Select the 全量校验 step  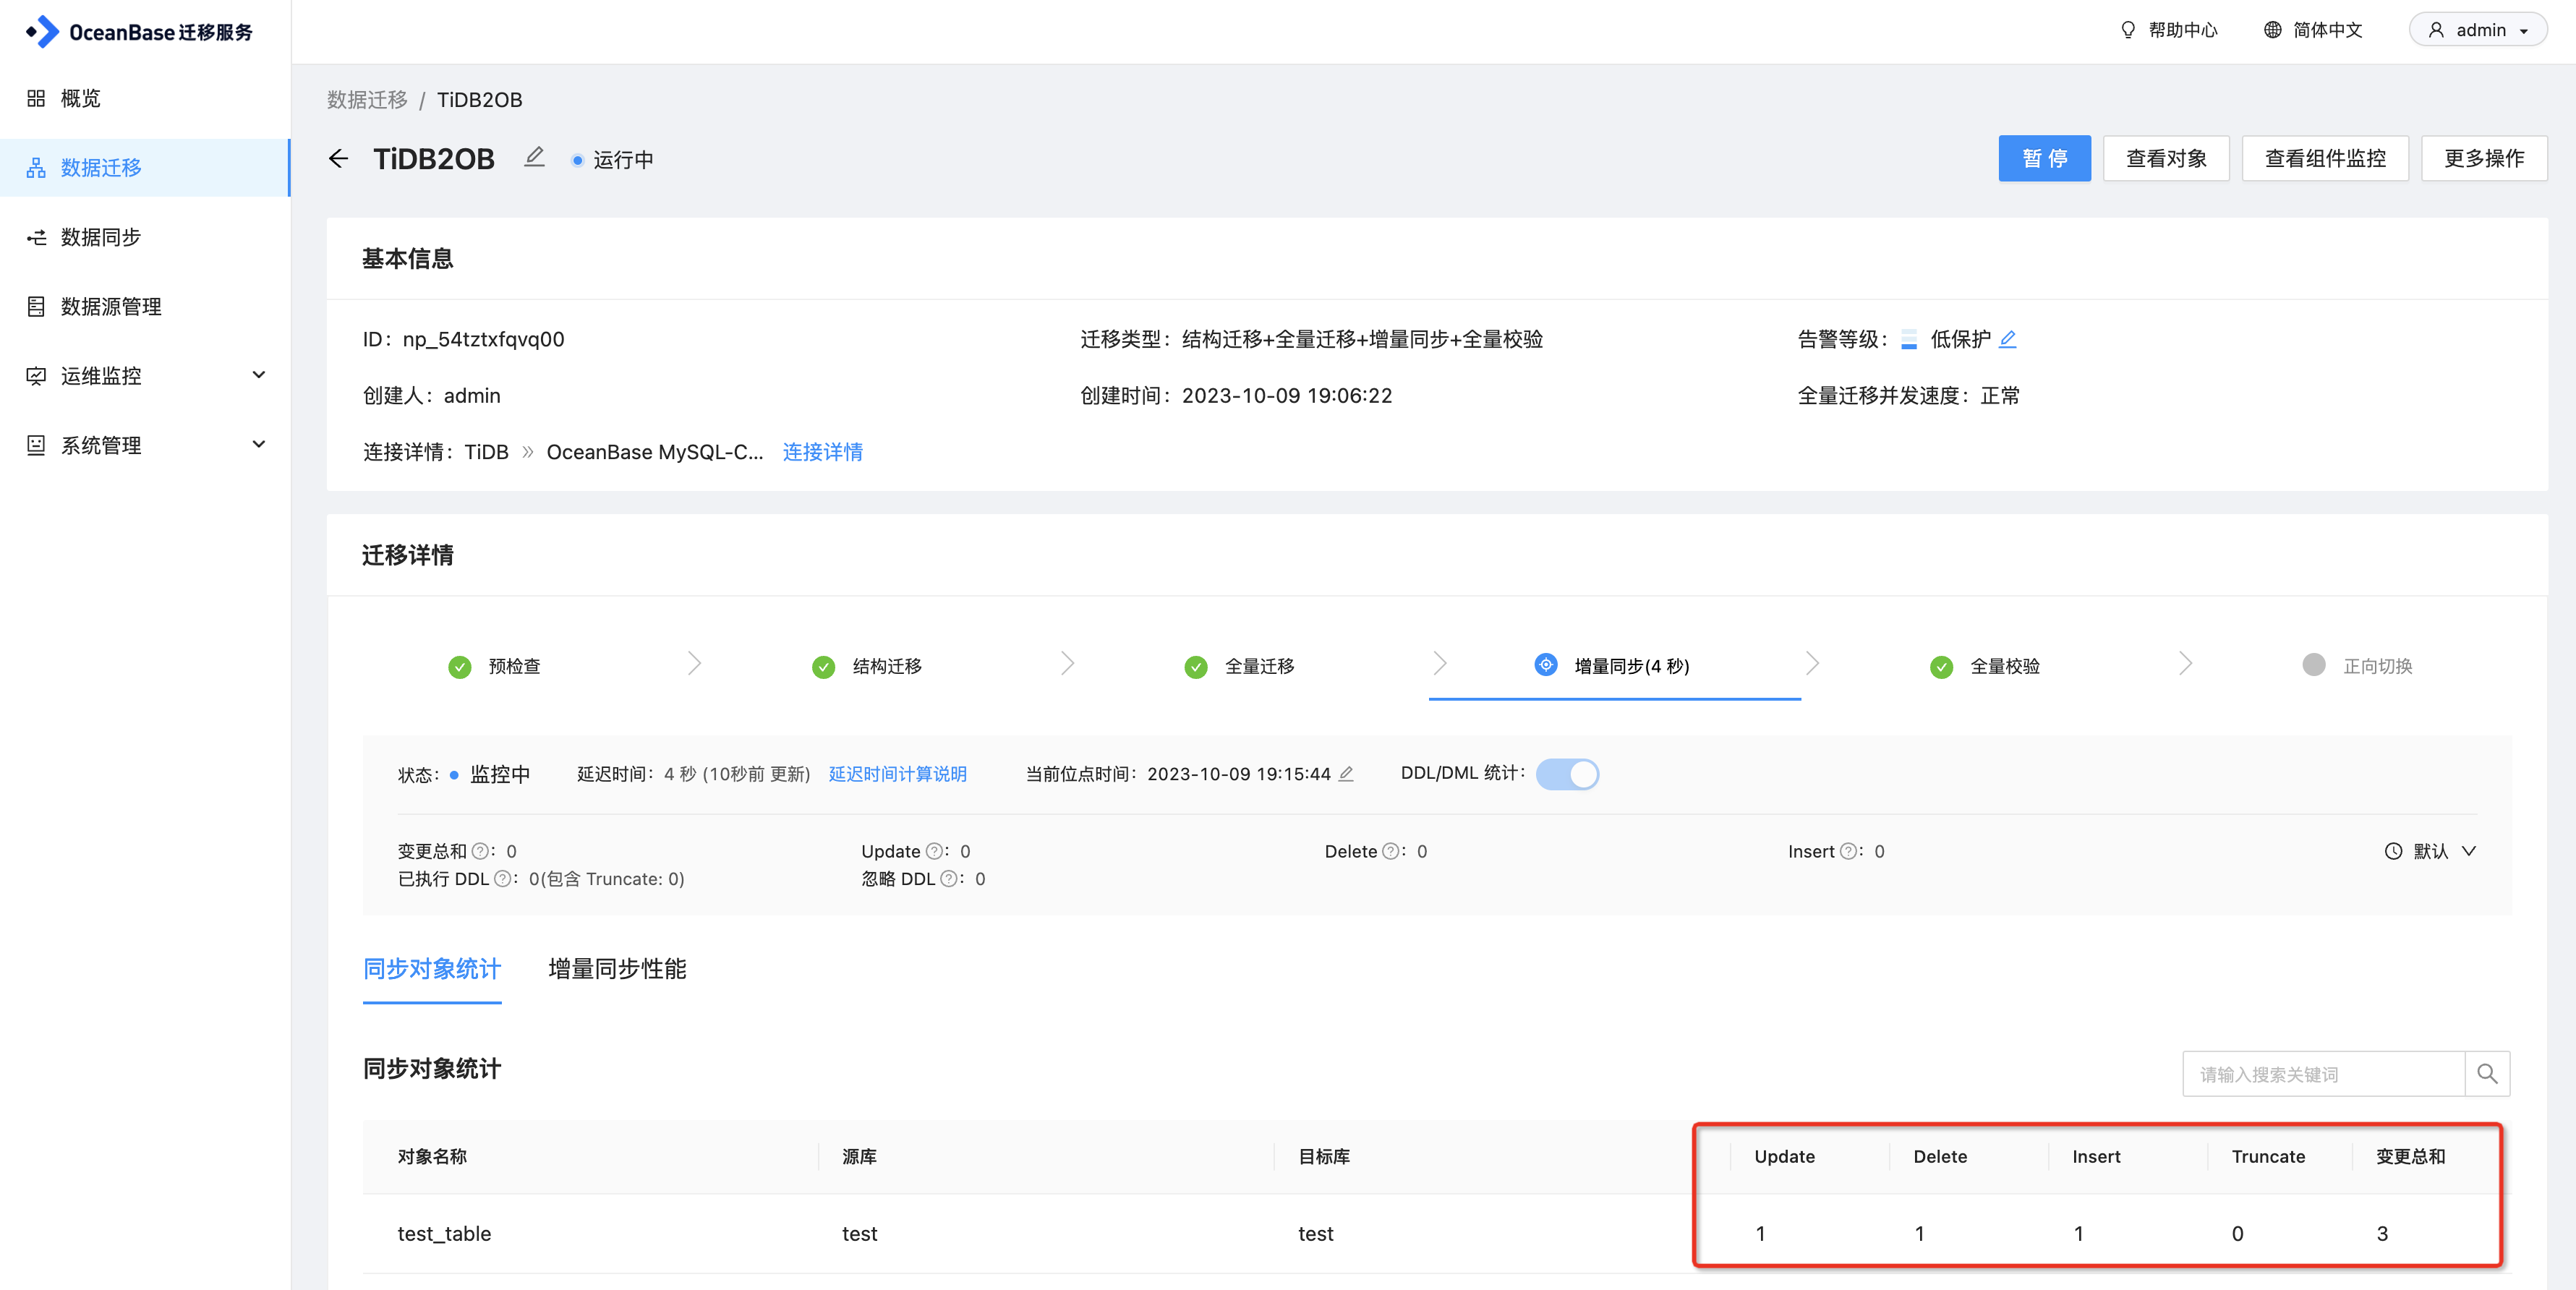click(1985, 666)
